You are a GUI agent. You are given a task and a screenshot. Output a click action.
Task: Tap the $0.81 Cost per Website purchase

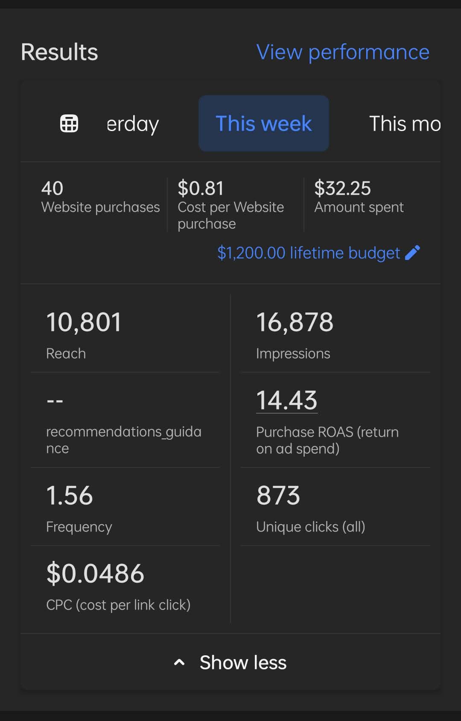point(230,205)
